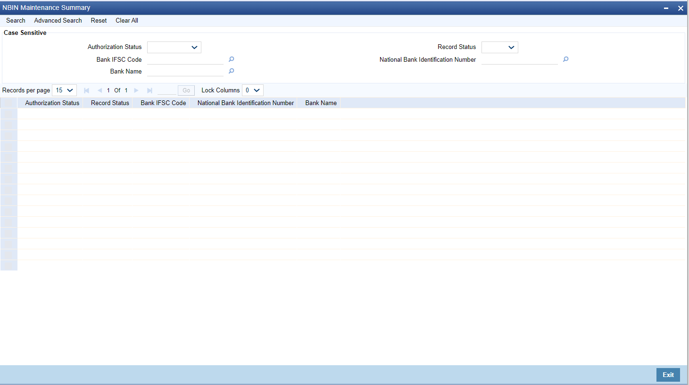Viewport: 689px width, 385px height.
Task: Go to first page of records
Action: tap(86, 90)
